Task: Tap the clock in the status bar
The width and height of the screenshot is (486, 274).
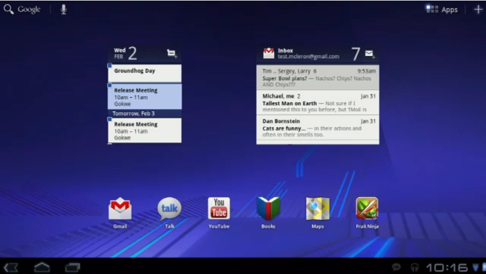Action: 447,267
